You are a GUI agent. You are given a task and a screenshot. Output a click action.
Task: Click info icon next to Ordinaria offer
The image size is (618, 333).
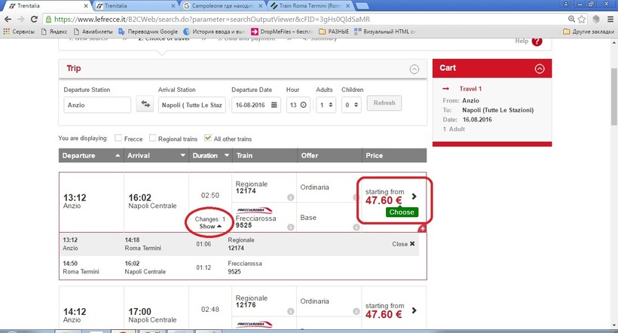click(x=356, y=197)
